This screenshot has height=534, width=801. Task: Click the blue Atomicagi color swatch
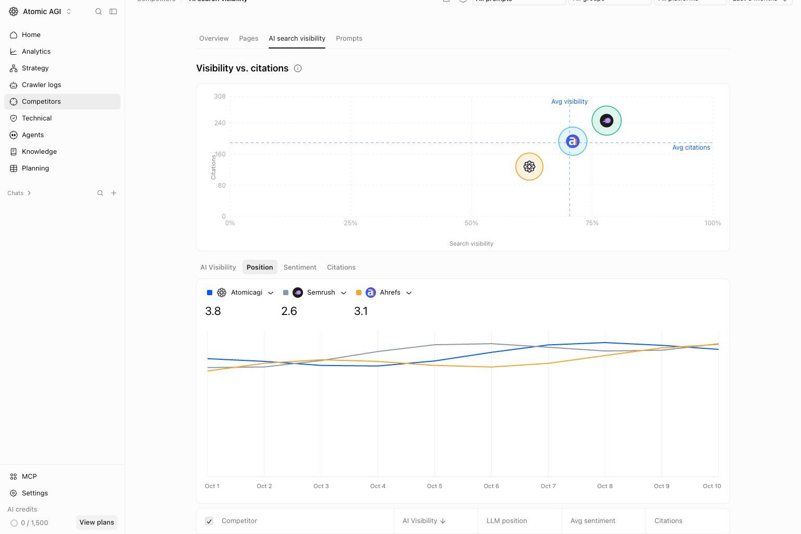210,293
